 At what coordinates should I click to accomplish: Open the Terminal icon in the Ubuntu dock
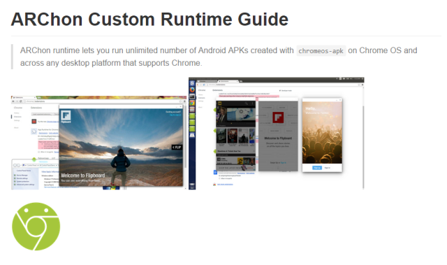pos(192,96)
